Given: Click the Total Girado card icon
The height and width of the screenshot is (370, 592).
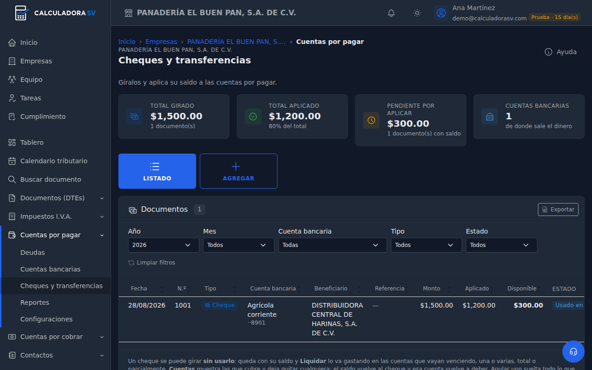Looking at the screenshot, I should pyautogui.click(x=135, y=117).
